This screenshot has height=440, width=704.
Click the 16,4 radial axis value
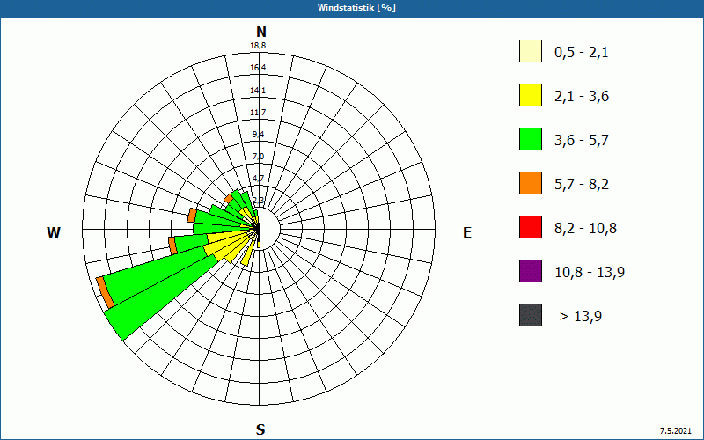click(258, 68)
